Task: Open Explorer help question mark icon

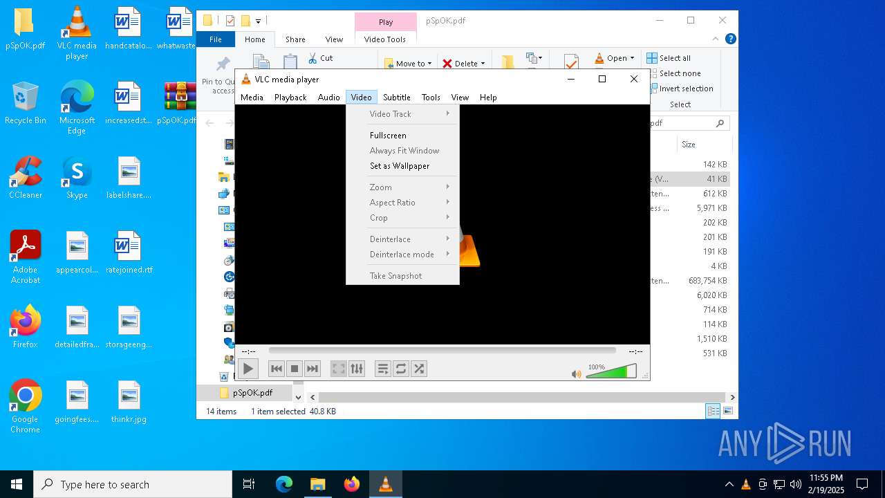Action: point(730,39)
